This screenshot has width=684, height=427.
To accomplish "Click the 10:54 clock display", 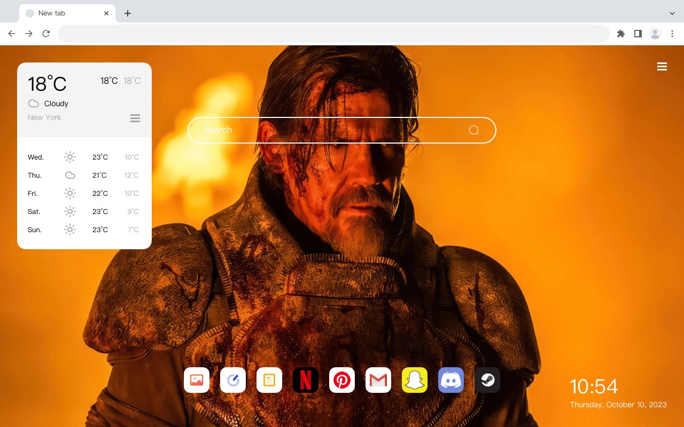I will point(594,386).
